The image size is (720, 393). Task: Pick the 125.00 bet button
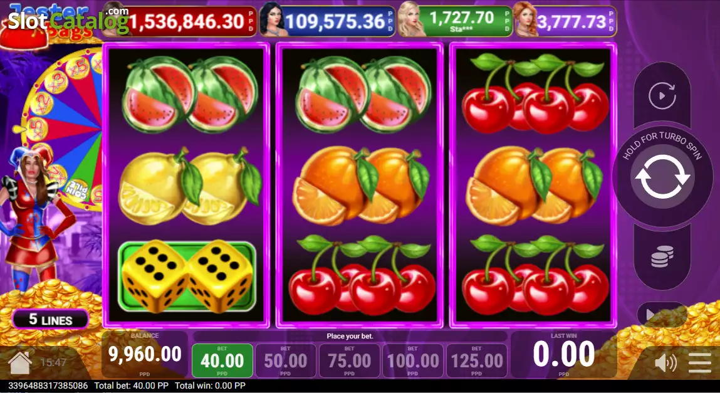click(x=477, y=361)
